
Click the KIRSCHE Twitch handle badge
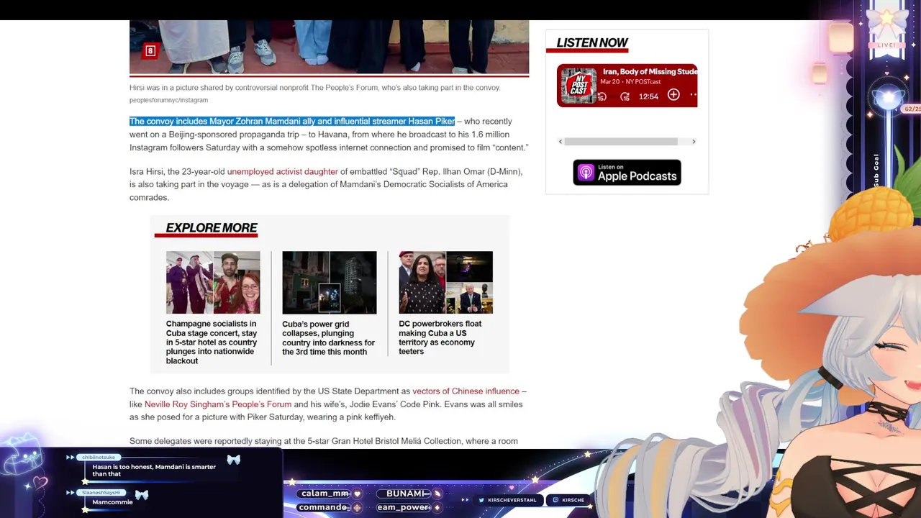(x=568, y=500)
